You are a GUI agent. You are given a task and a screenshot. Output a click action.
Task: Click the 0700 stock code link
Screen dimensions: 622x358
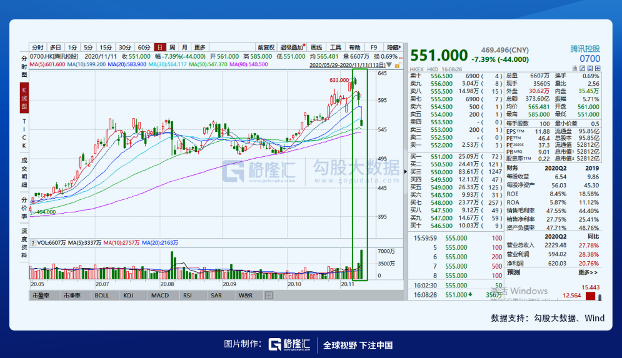pos(590,59)
